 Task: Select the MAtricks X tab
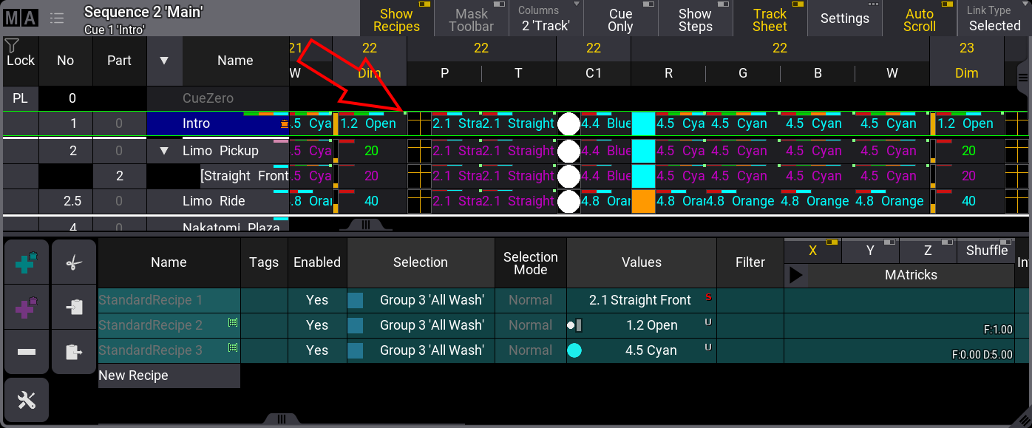point(812,251)
